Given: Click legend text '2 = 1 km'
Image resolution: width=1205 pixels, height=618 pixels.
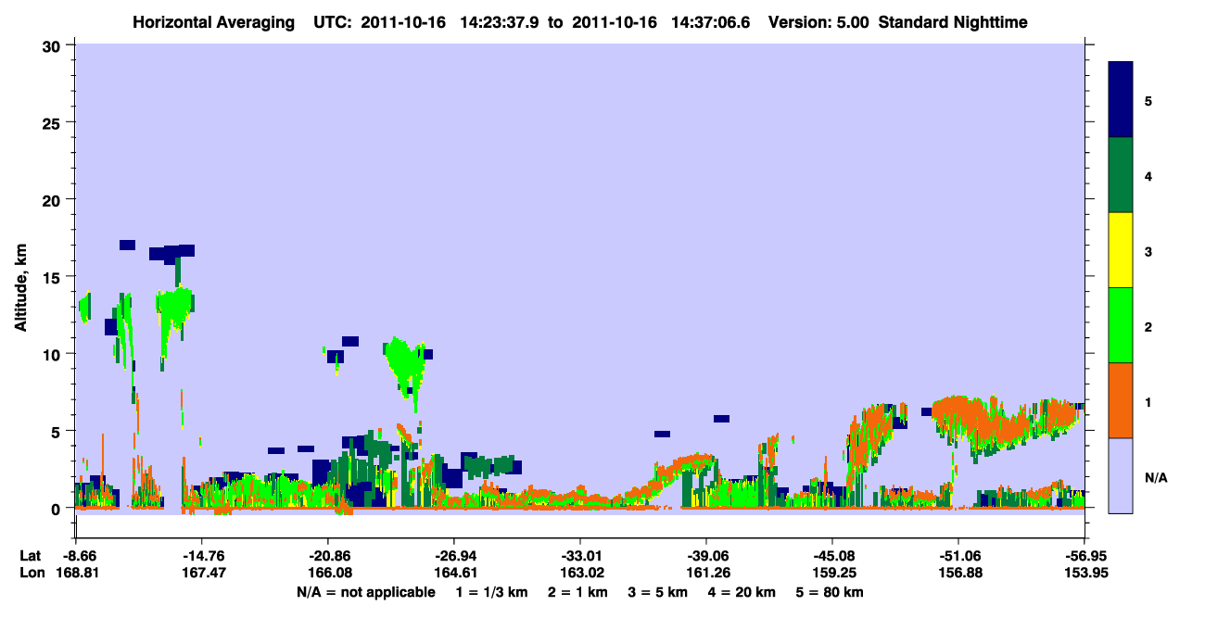Looking at the screenshot, I should click(x=578, y=592).
